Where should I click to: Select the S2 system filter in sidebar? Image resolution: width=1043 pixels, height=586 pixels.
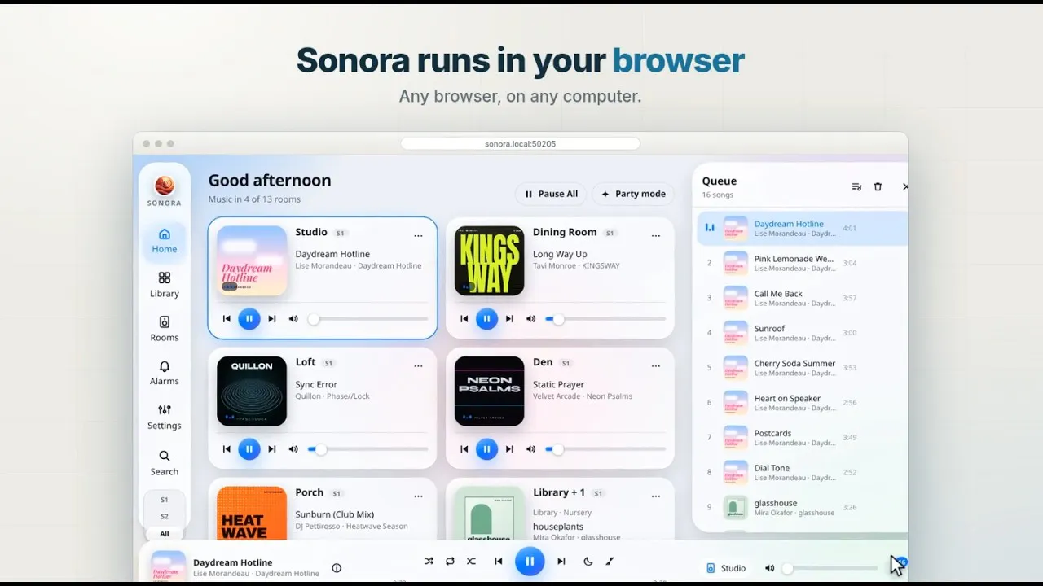click(x=165, y=516)
